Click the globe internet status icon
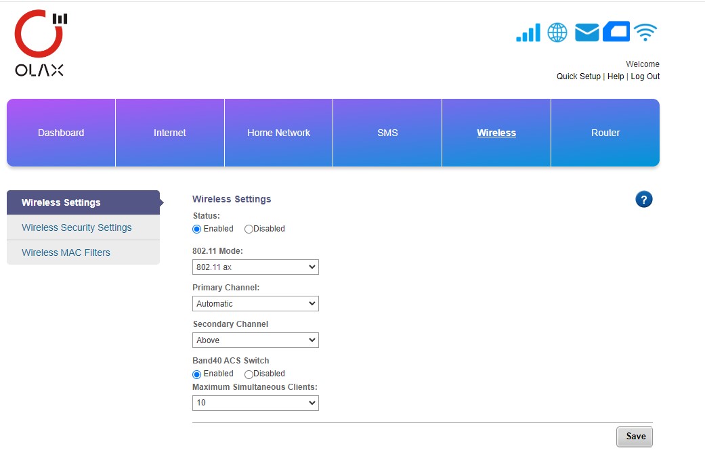Image resolution: width=705 pixels, height=465 pixels. (557, 32)
